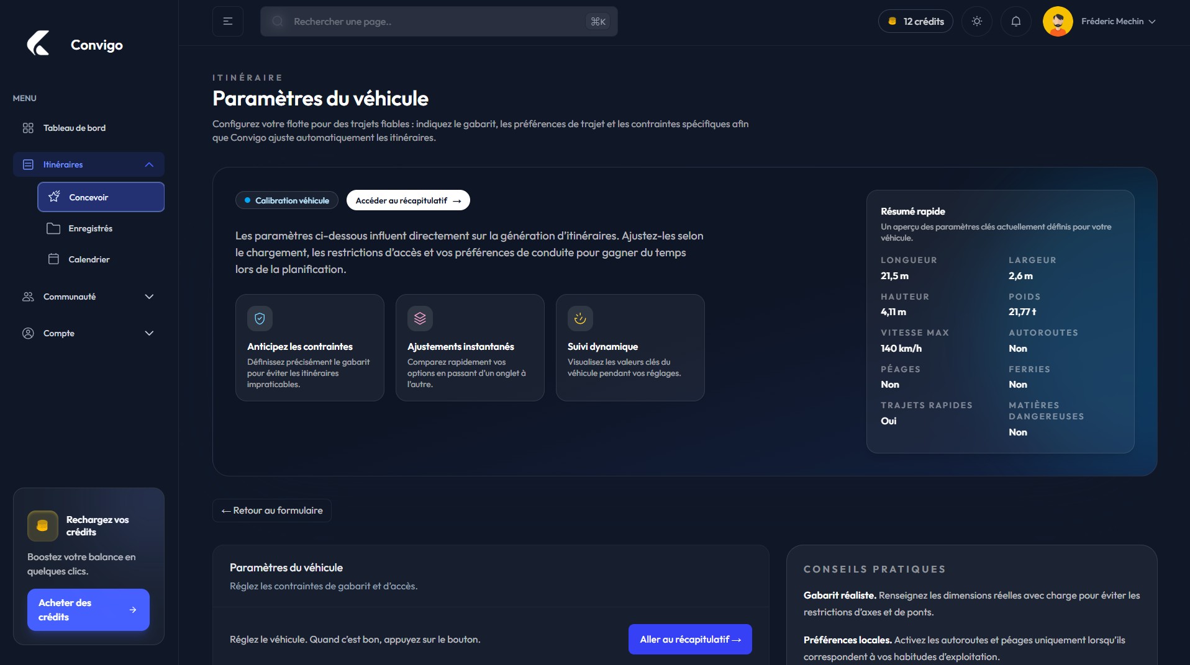Toggle the sidebar collapse menu icon

(228, 22)
